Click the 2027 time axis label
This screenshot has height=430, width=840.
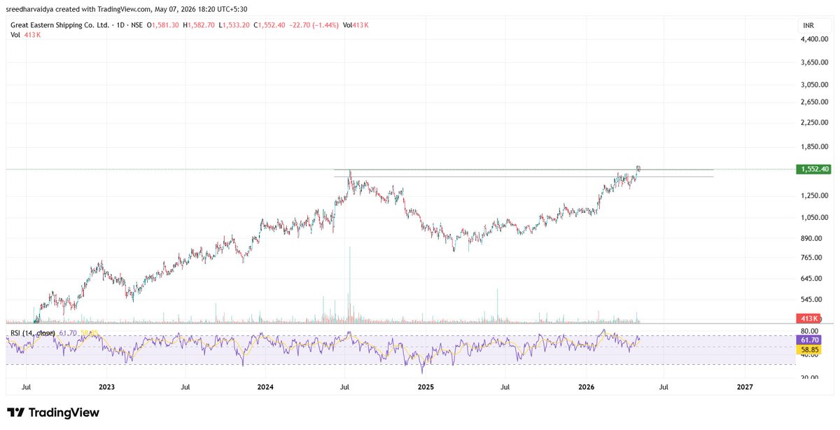(745, 387)
